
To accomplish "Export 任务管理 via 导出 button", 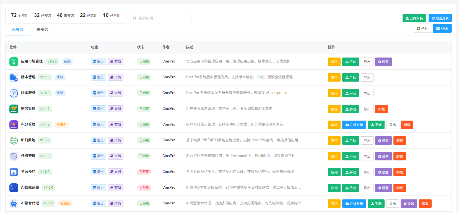I will (x=367, y=156).
